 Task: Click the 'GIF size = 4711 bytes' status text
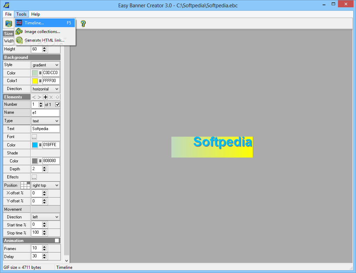[x=22, y=267]
